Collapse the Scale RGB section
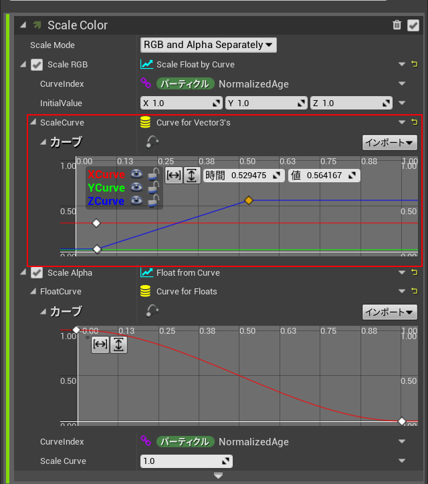 click(23, 65)
